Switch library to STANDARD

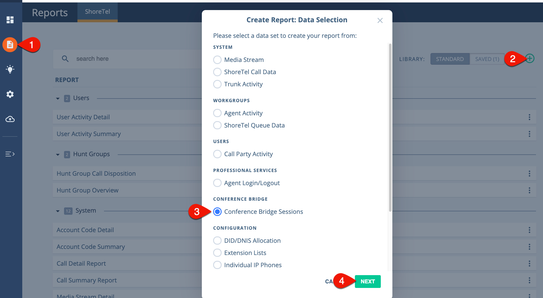tap(450, 59)
